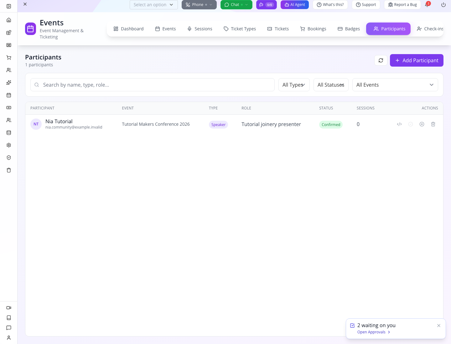Open the video camera sidebar icon
The width and height of the screenshot is (451, 344).
tap(9, 308)
